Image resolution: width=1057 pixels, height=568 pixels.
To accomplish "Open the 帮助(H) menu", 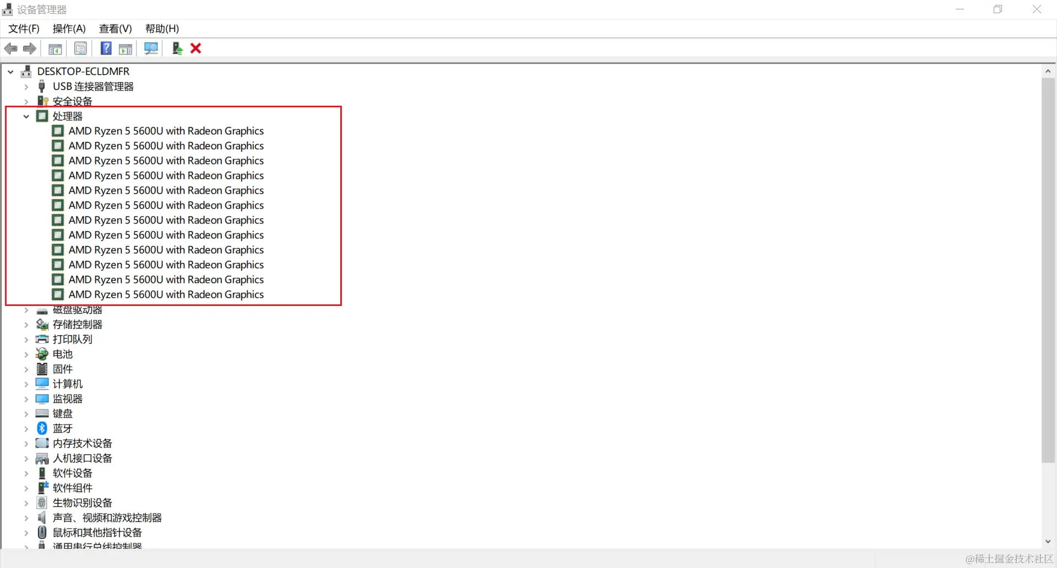I will 162,29.
